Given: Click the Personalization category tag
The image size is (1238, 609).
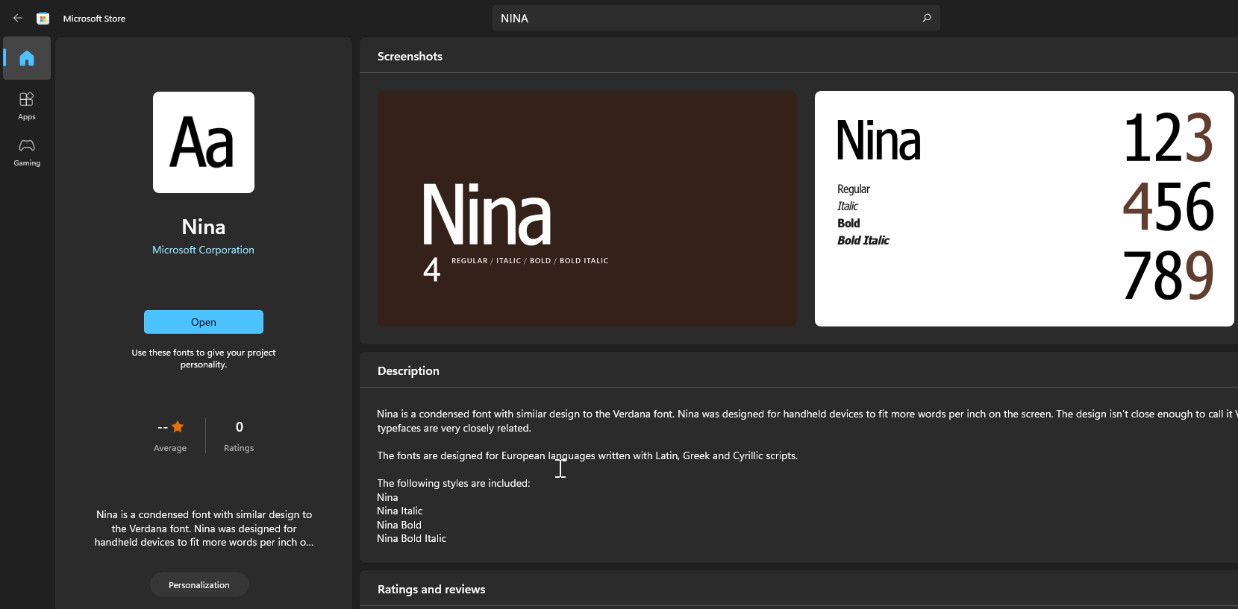Looking at the screenshot, I should (x=199, y=584).
